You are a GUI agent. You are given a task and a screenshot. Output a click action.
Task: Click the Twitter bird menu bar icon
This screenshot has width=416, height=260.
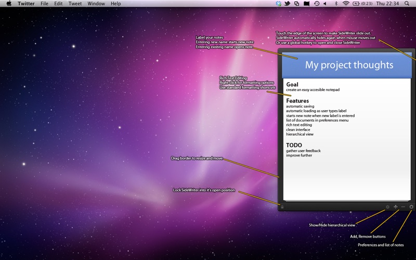[287, 4]
